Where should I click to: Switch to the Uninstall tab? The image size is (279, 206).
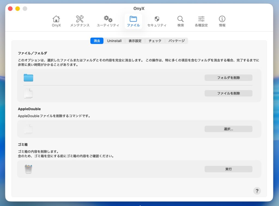pyautogui.click(x=114, y=41)
